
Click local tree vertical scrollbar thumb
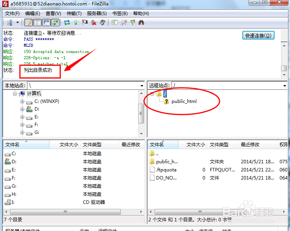pyautogui.click(x=141, y=113)
